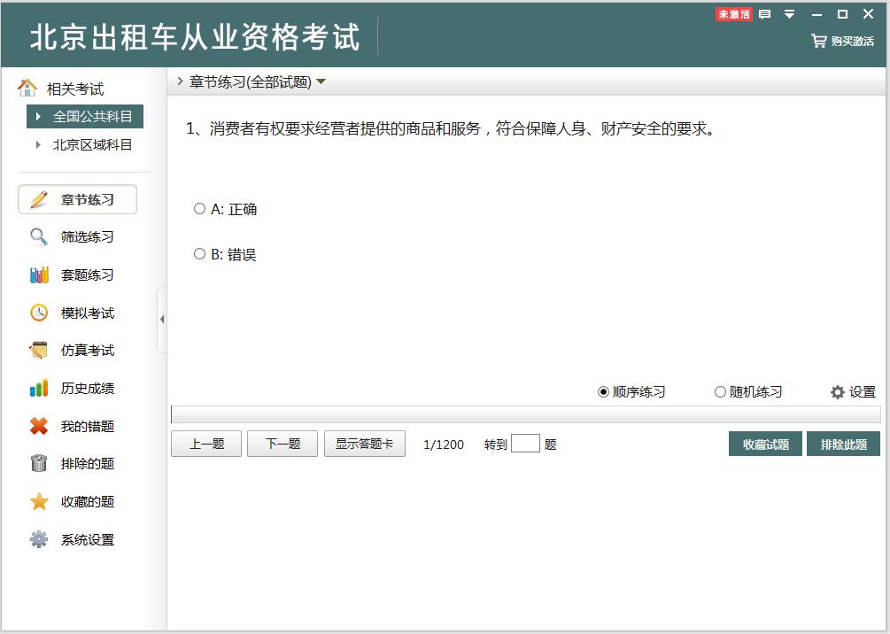The image size is (890, 634).
Task: Open the 系统设置 menu item
Action: click(87, 539)
